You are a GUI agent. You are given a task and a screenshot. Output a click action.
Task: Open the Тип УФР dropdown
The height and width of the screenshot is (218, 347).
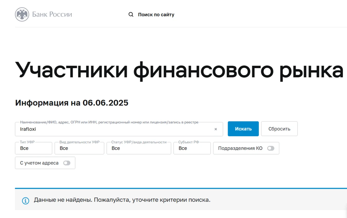pos(33,148)
